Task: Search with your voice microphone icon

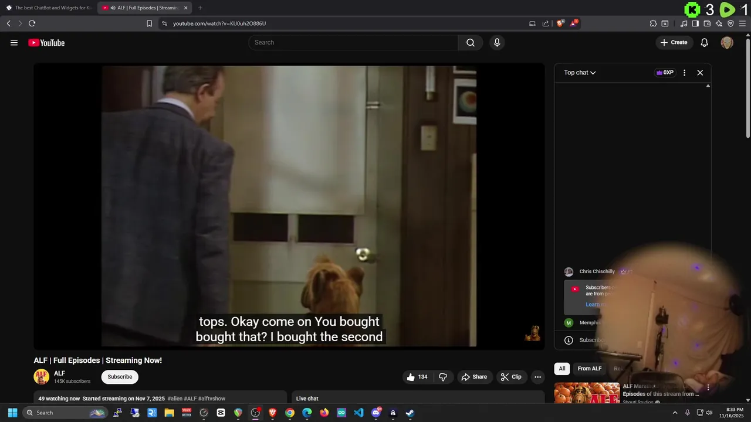Action: (x=497, y=42)
